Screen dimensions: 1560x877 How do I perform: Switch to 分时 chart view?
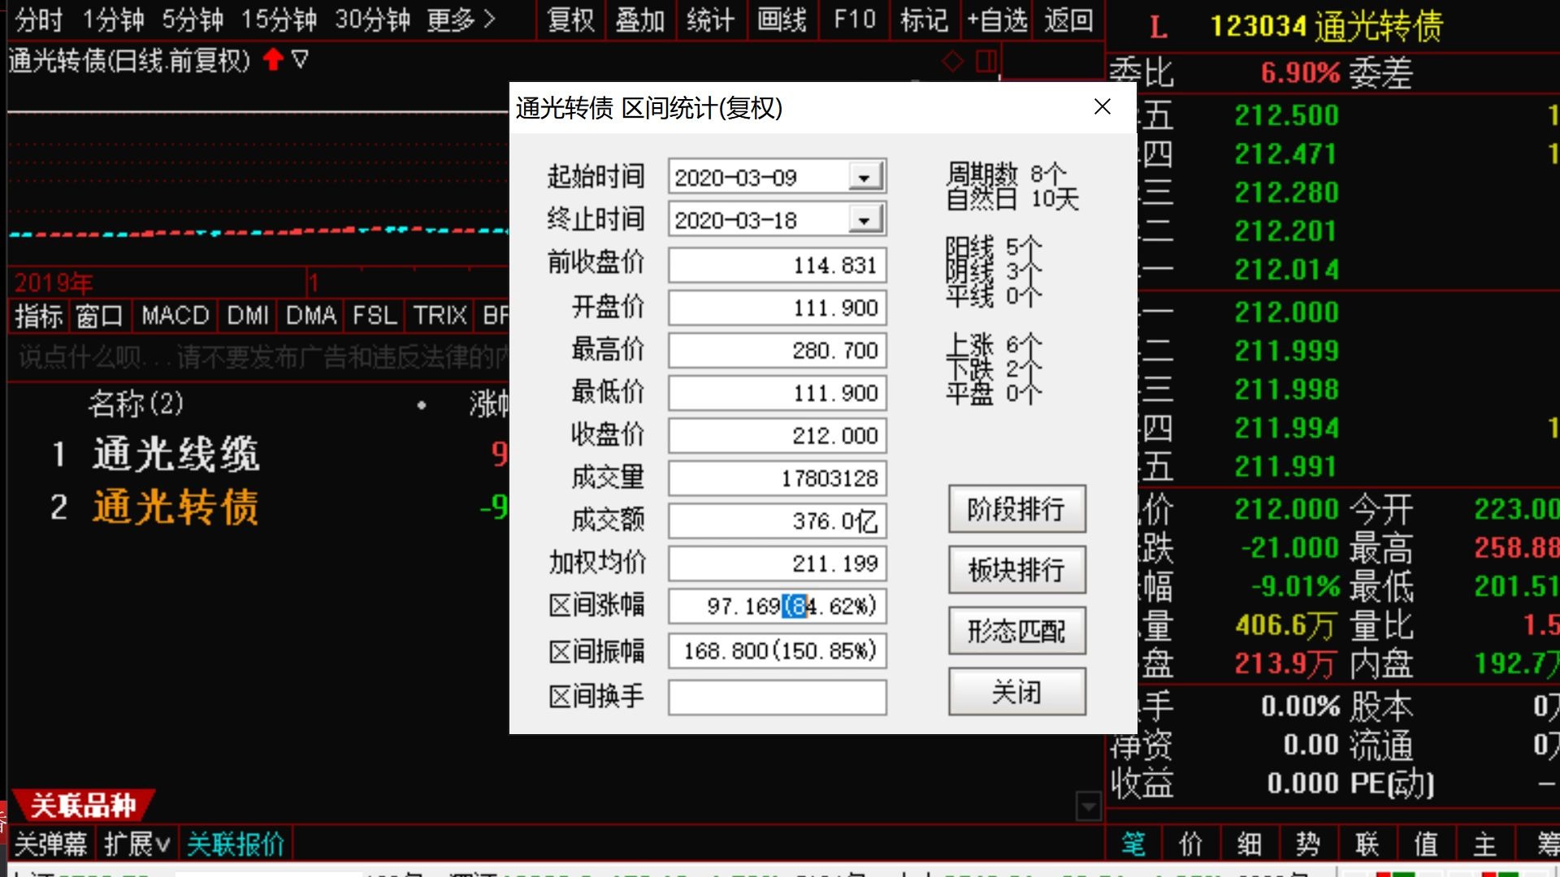tap(39, 19)
